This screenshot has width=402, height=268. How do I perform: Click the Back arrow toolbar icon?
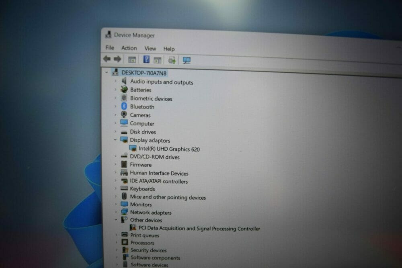(x=107, y=59)
